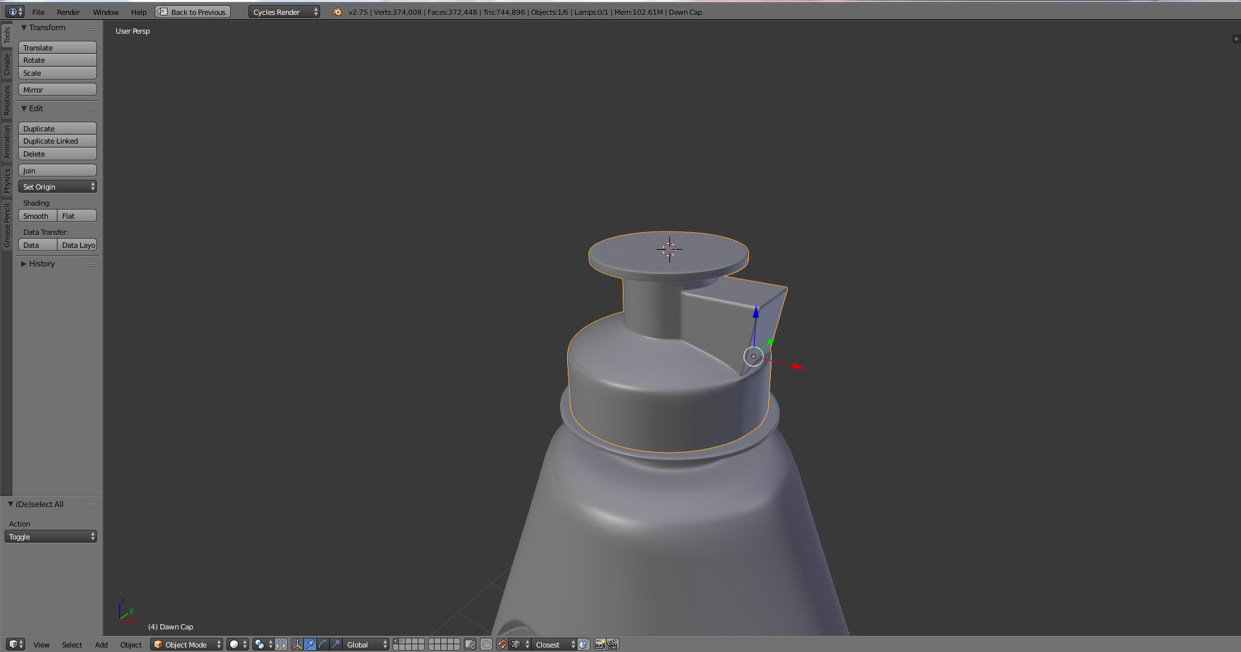Open the pivot point selector
The height and width of the screenshot is (652, 1241).
coord(263,644)
